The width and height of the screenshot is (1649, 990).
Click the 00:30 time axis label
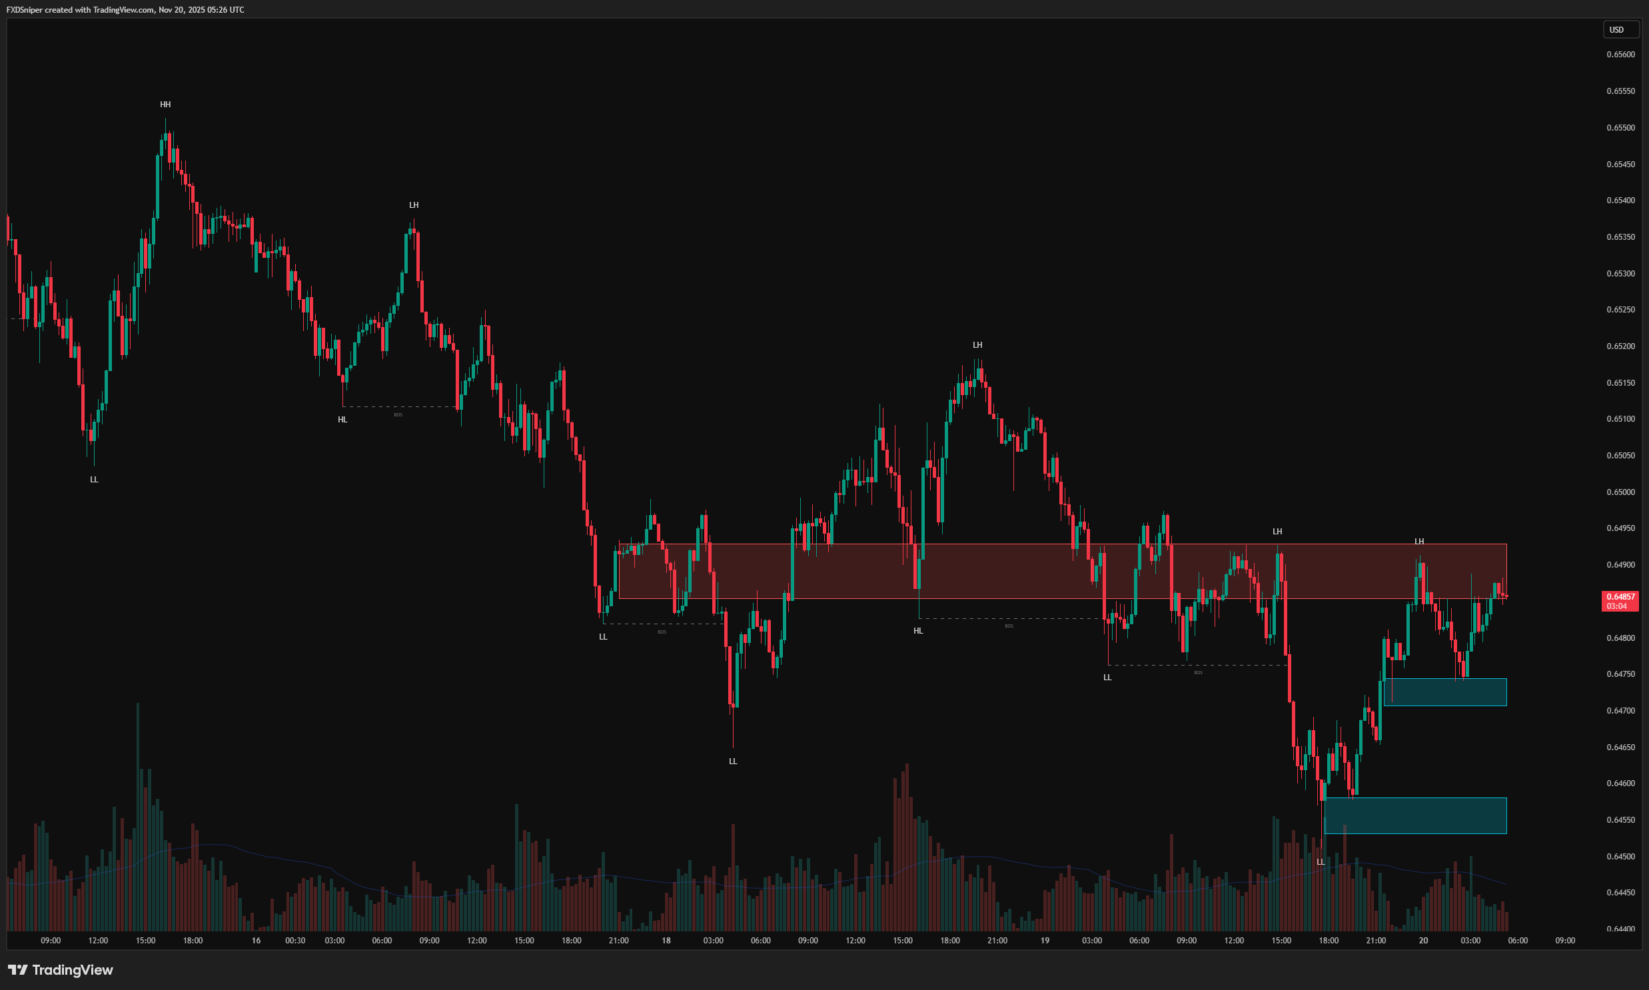tap(295, 941)
